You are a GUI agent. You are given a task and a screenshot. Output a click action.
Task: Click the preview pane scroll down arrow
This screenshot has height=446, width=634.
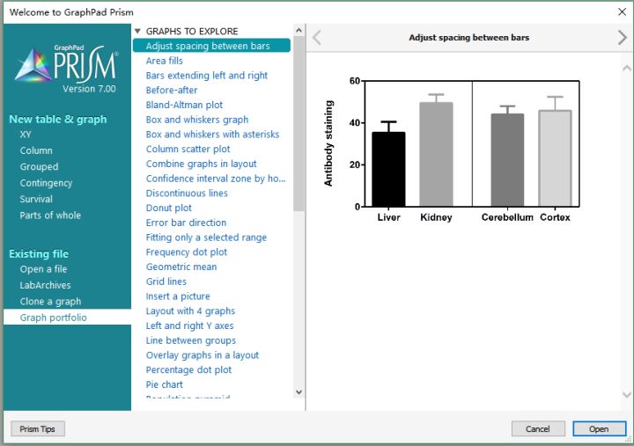627,395
